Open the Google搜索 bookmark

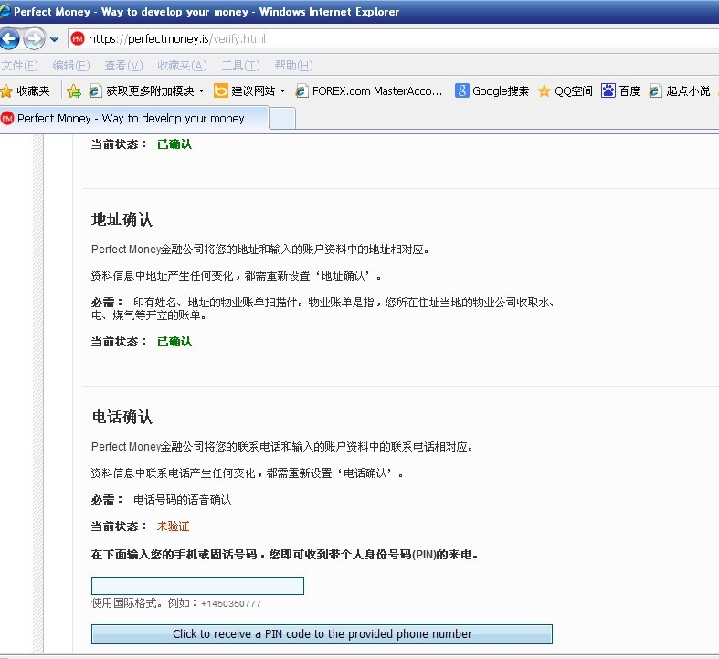492,91
